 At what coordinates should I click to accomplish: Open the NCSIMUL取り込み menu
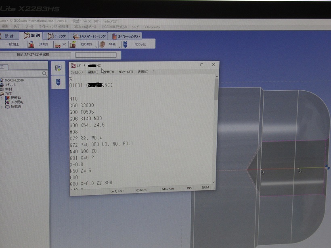[x=114, y=27]
